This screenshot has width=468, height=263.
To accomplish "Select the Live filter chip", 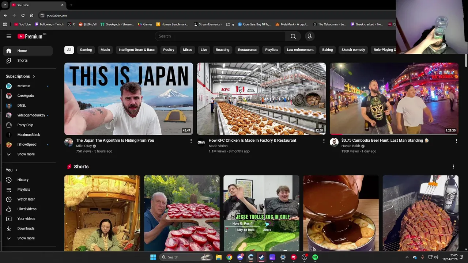I will (x=204, y=50).
